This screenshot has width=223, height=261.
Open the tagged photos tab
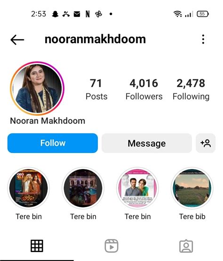click(x=186, y=246)
